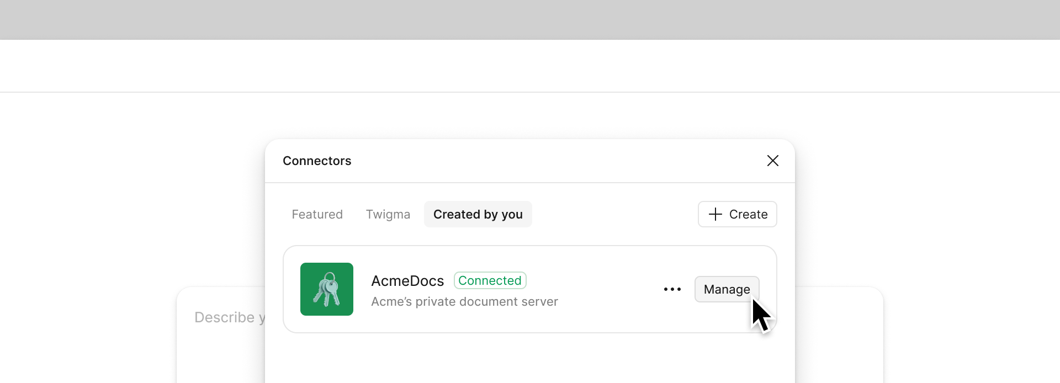1060x383 pixels.
Task: Click the plus icon in the Create button
Action: (715, 214)
